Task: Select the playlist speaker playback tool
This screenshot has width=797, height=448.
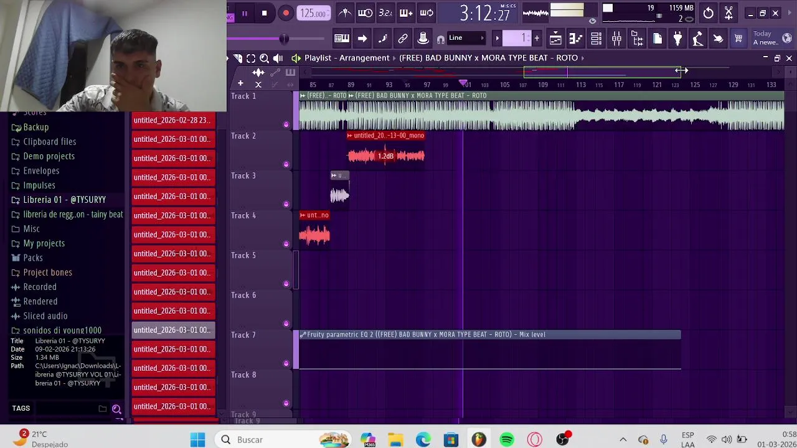Action: (278, 58)
